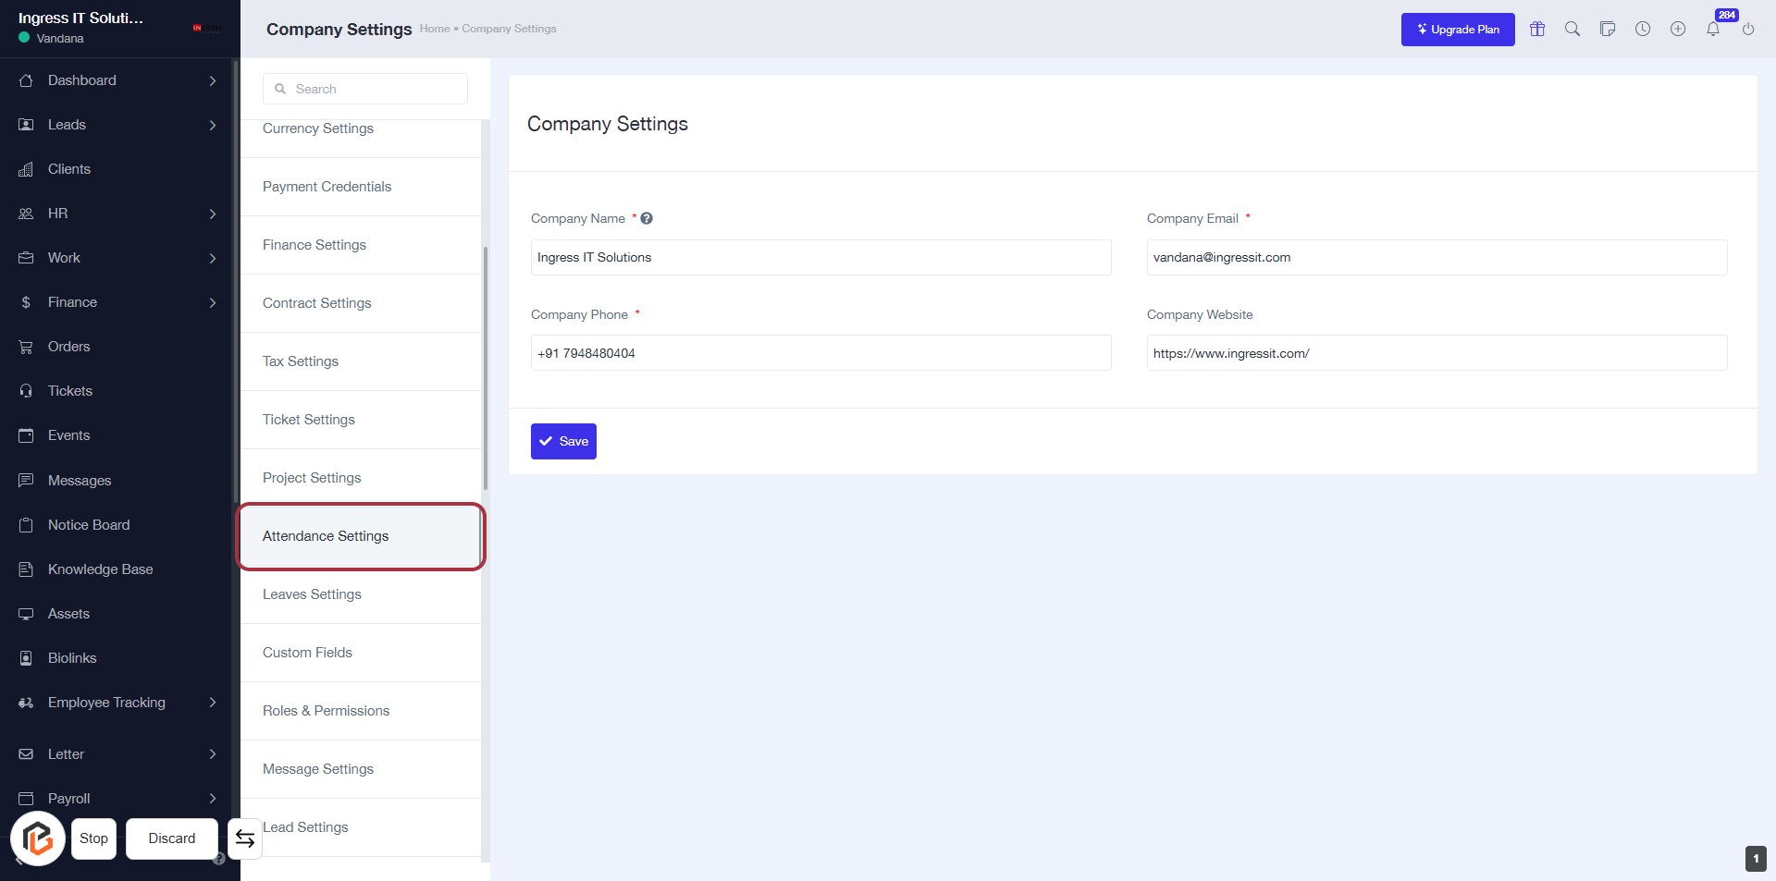Select Roles & Permissions settings item
Screen dimensions: 1776x881
326,711
